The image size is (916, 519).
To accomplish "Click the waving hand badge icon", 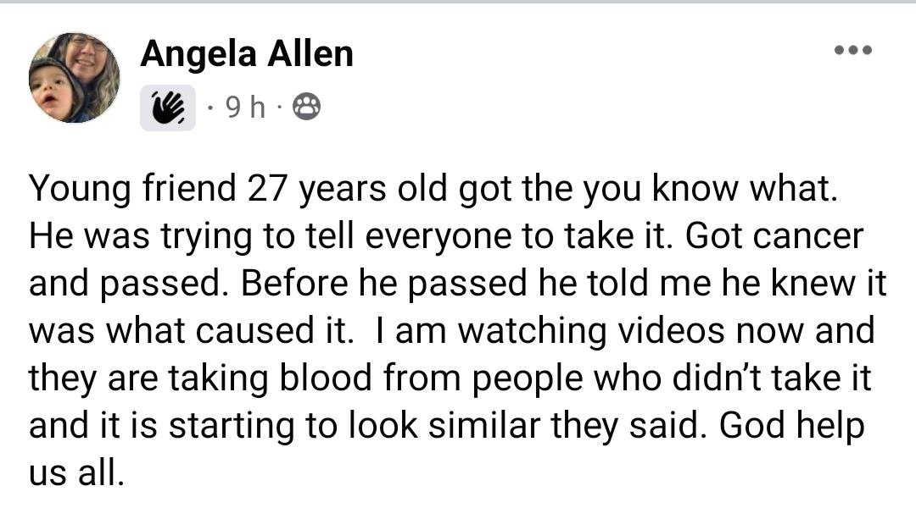I will pyautogui.click(x=168, y=108).
